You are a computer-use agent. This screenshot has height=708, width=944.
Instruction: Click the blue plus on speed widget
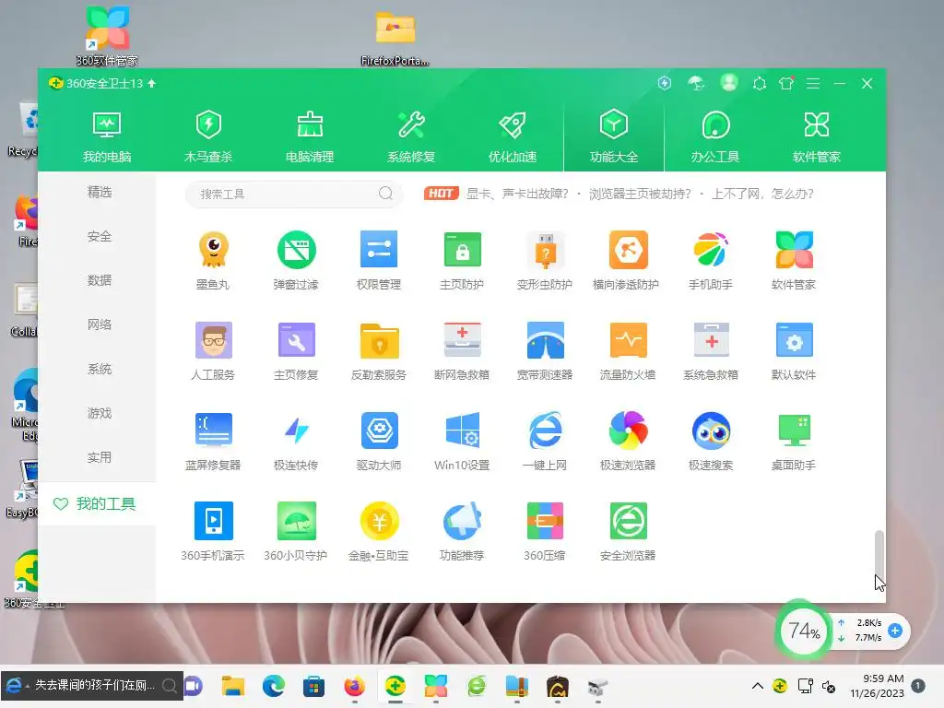click(895, 631)
